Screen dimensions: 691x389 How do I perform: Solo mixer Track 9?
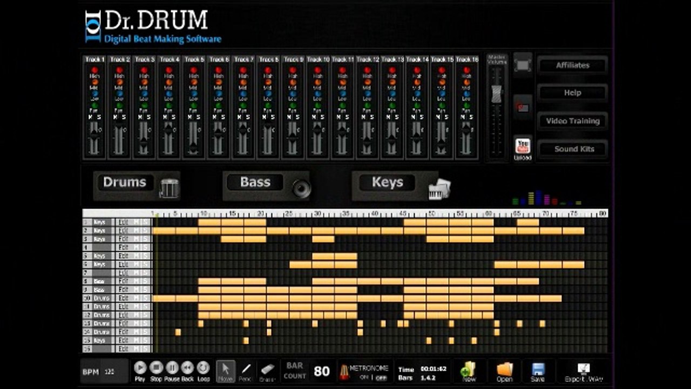point(297,117)
